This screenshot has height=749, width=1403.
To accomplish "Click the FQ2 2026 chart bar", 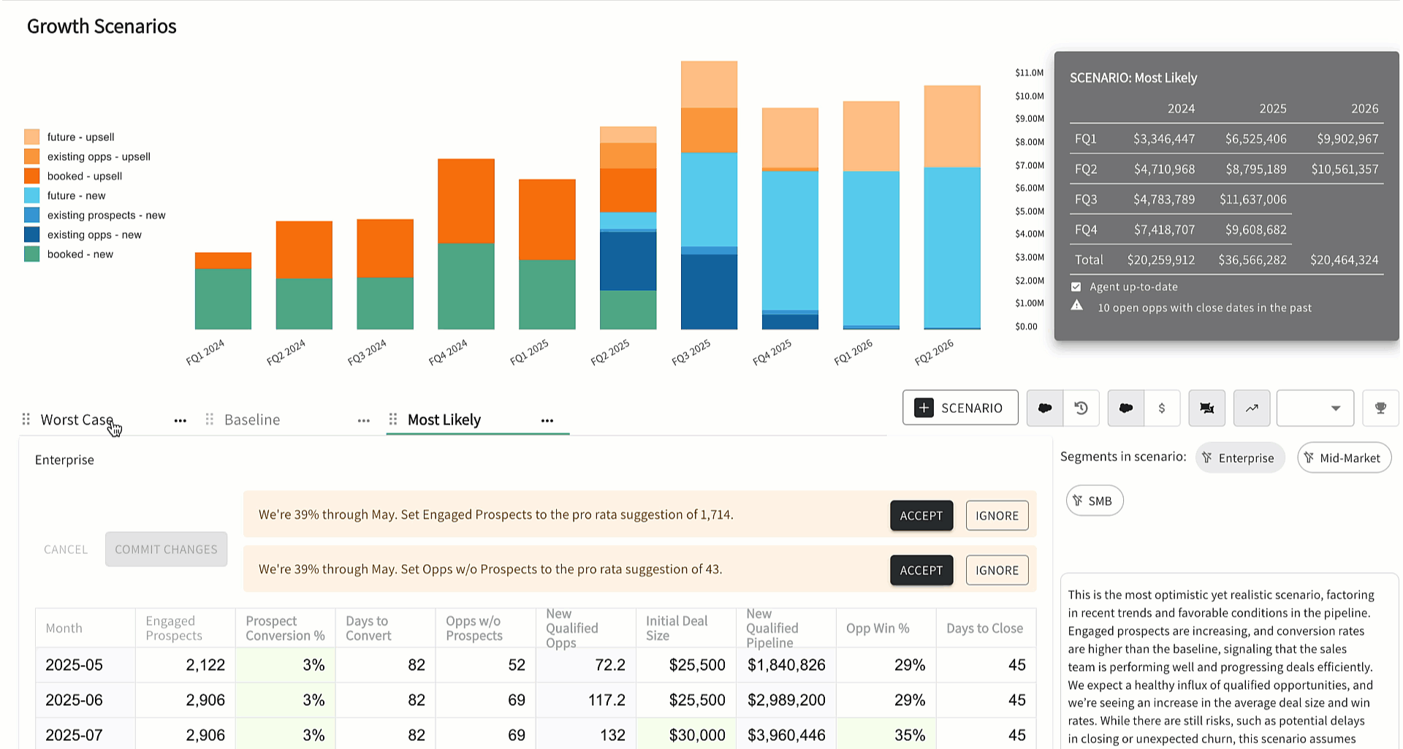I will click(952, 208).
